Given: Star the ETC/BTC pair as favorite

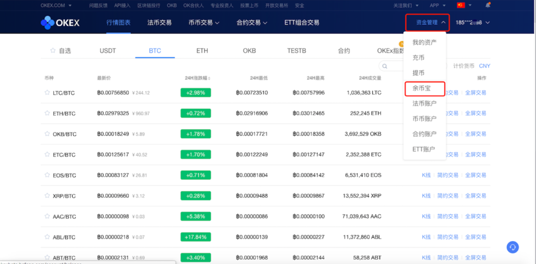Looking at the screenshot, I should (47, 154).
